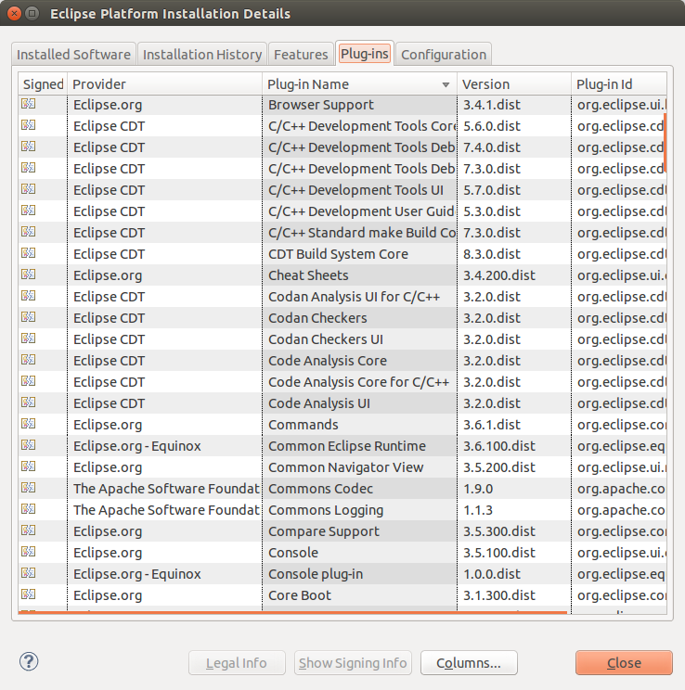Click the orange Close button
The width and height of the screenshot is (685, 690).
624,663
